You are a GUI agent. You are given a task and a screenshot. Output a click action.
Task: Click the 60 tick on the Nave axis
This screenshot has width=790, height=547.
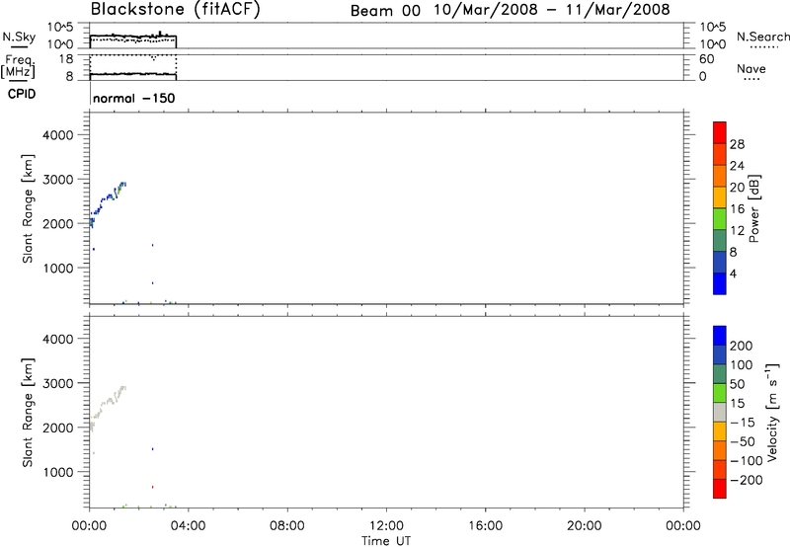[x=707, y=59]
